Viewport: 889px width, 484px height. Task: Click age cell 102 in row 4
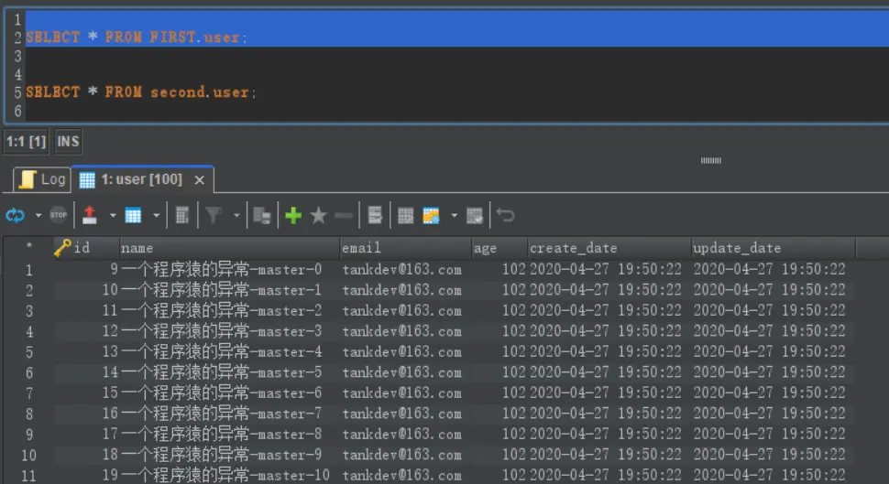point(499,331)
